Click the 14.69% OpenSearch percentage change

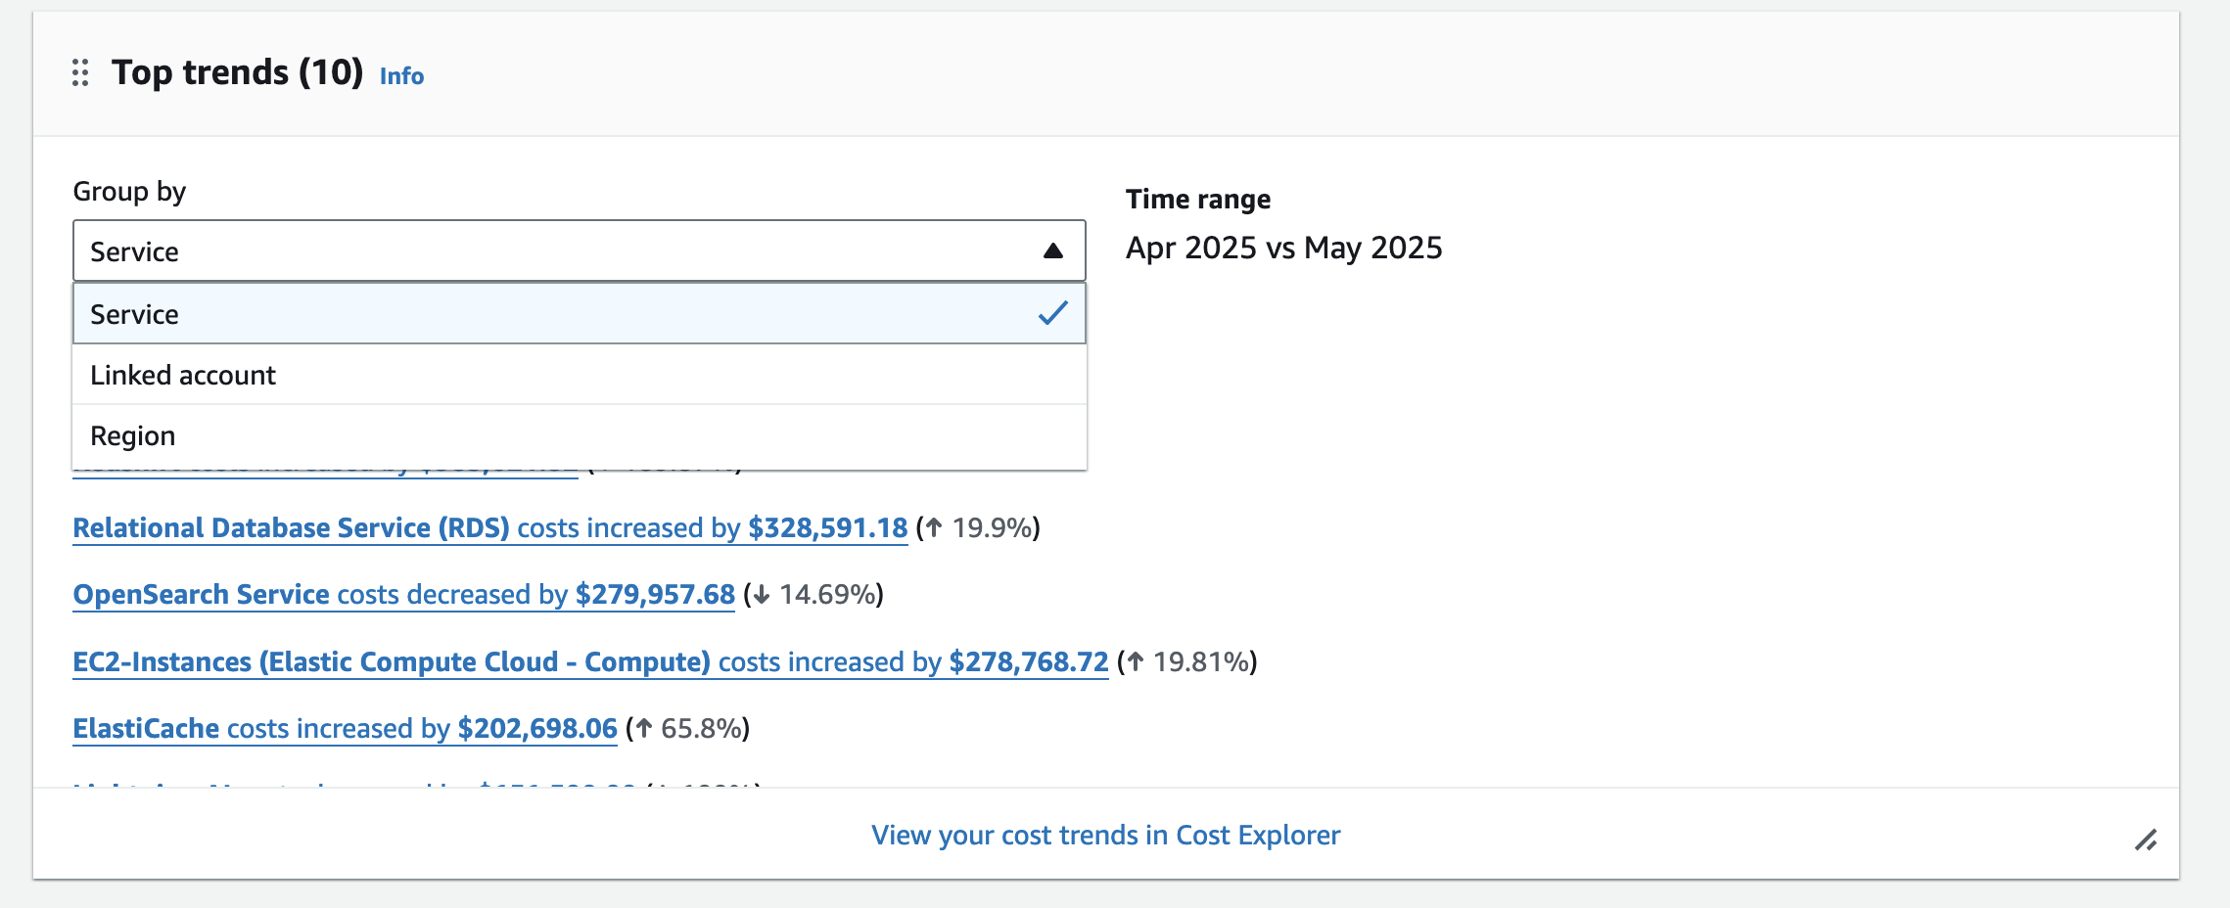pos(813,594)
